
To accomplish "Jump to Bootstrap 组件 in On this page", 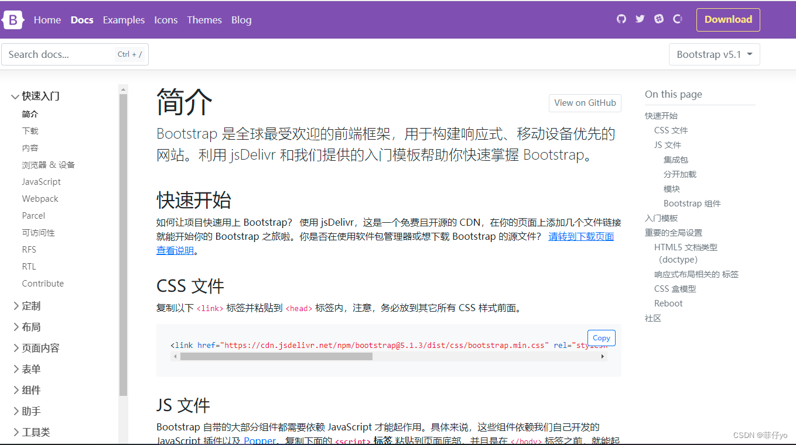I will [692, 203].
